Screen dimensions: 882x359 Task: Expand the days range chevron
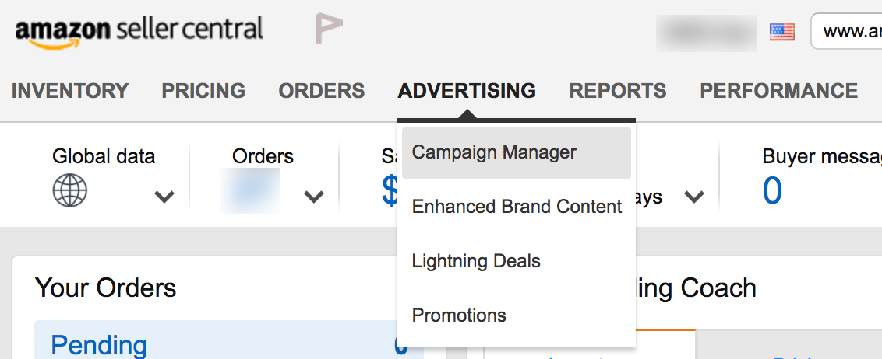[x=694, y=197]
